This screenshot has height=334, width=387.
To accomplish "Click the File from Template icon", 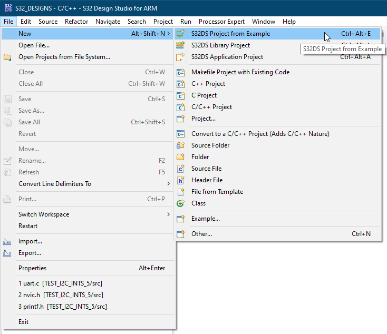I will point(180,192).
